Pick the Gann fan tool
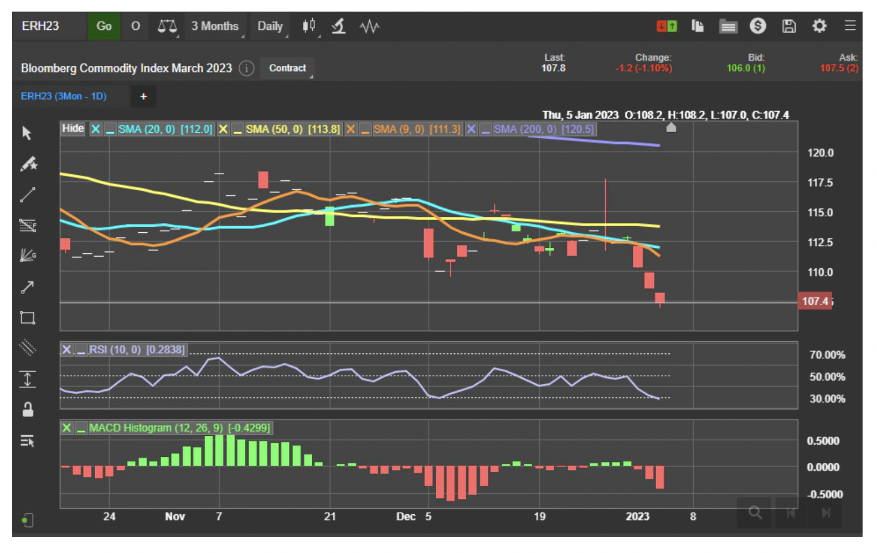 tap(28, 255)
